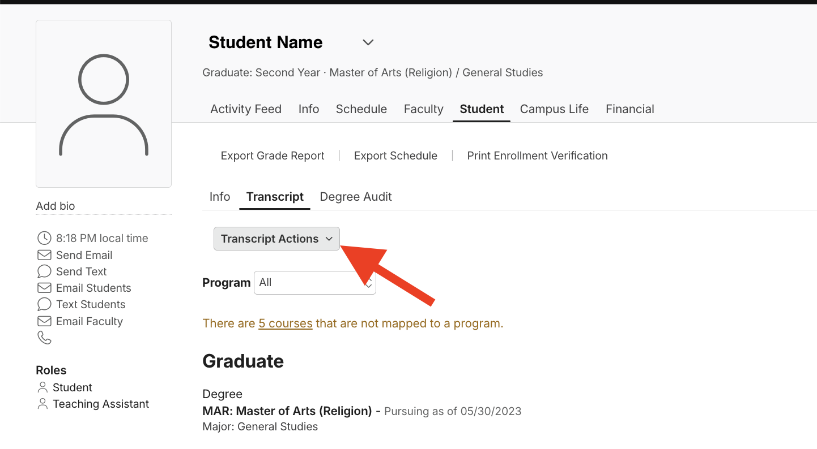Click the envelope icon beside Send Email
The image size is (817, 449).
click(x=44, y=255)
